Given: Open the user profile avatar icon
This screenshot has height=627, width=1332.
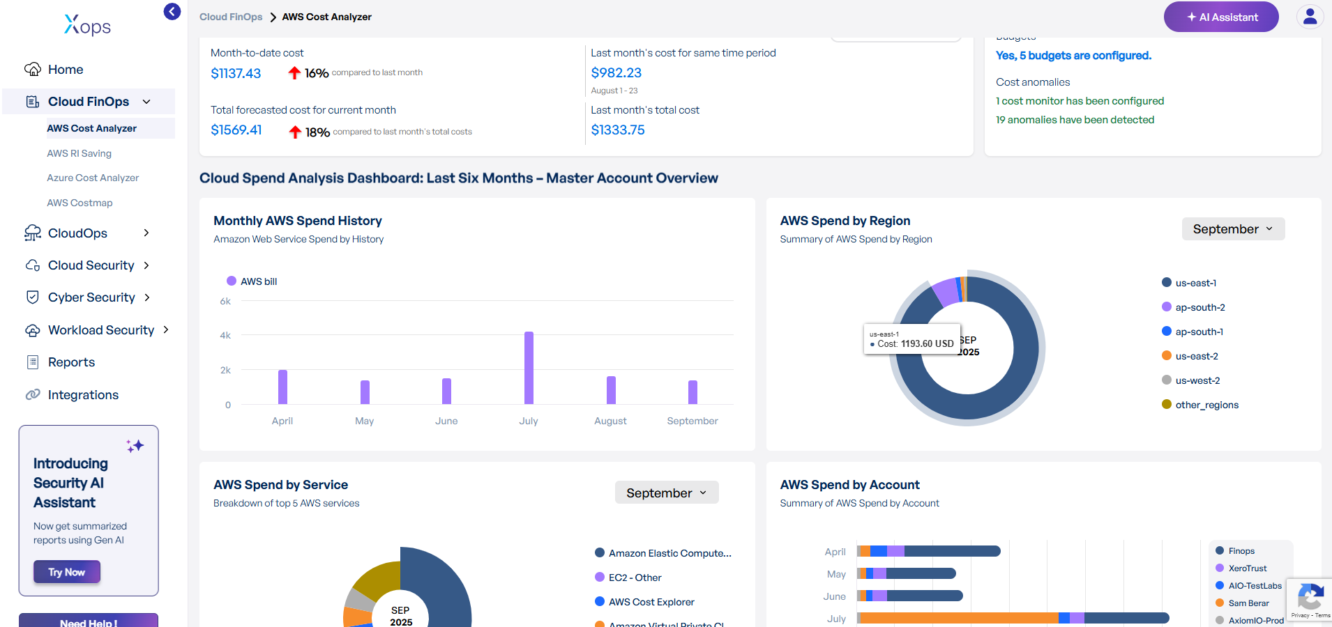Looking at the screenshot, I should tap(1310, 17).
